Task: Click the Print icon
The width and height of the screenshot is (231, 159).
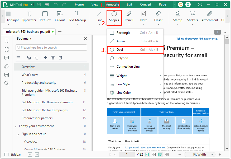Action: 47,4
